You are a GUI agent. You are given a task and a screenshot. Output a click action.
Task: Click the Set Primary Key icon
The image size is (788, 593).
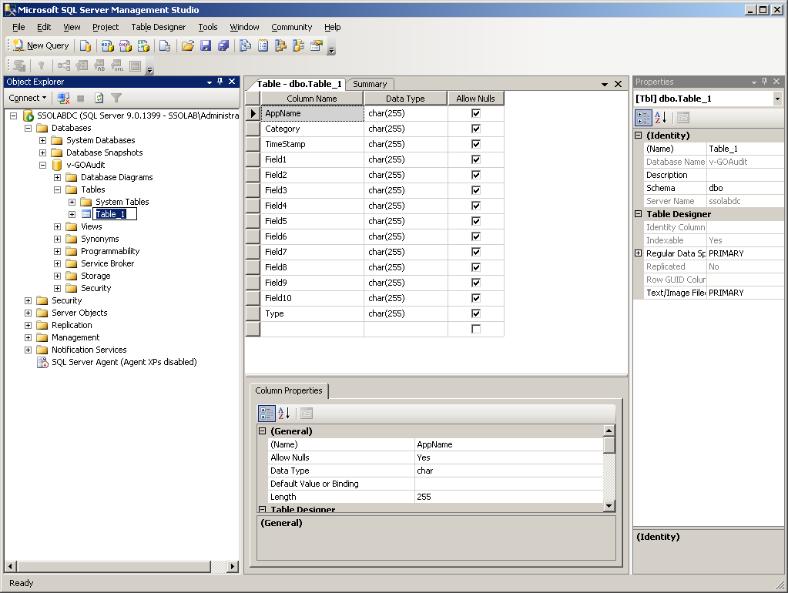[x=41, y=65]
